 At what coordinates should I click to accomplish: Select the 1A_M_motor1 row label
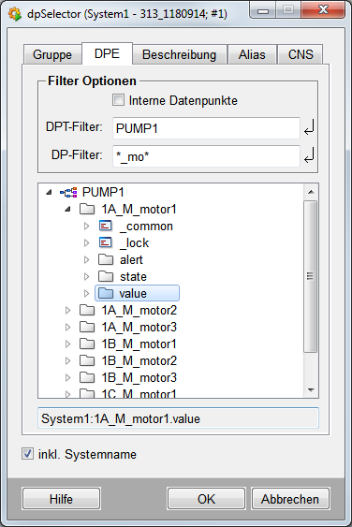(139, 210)
